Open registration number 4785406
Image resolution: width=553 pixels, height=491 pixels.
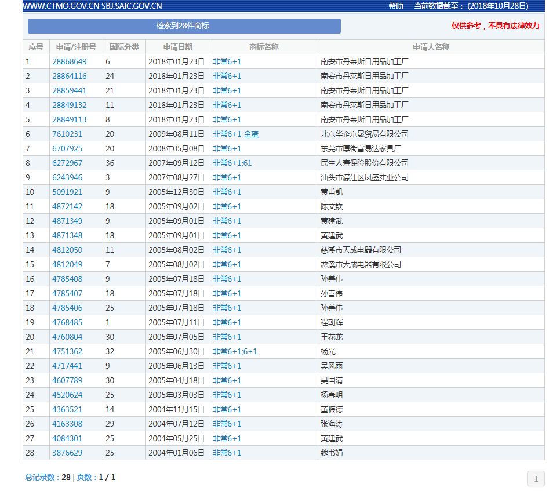click(x=67, y=308)
